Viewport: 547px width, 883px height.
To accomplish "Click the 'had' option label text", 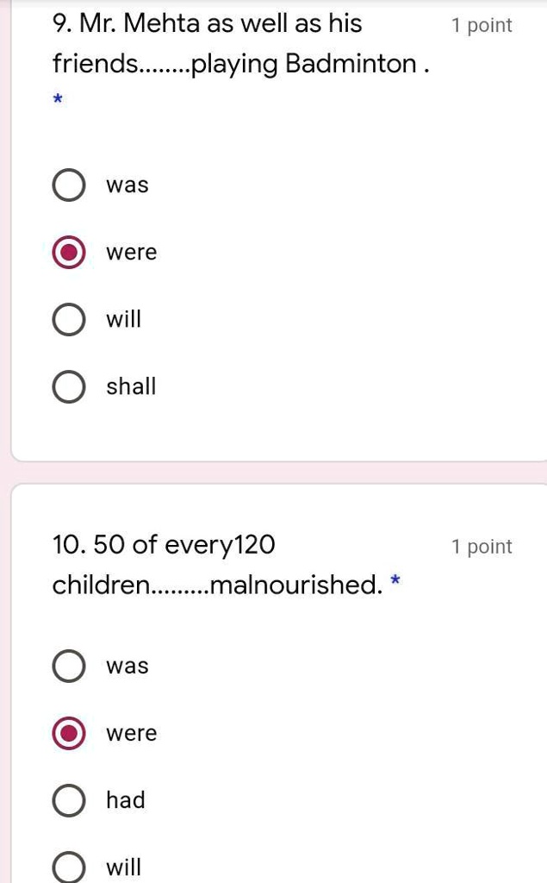I will click(x=126, y=800).
